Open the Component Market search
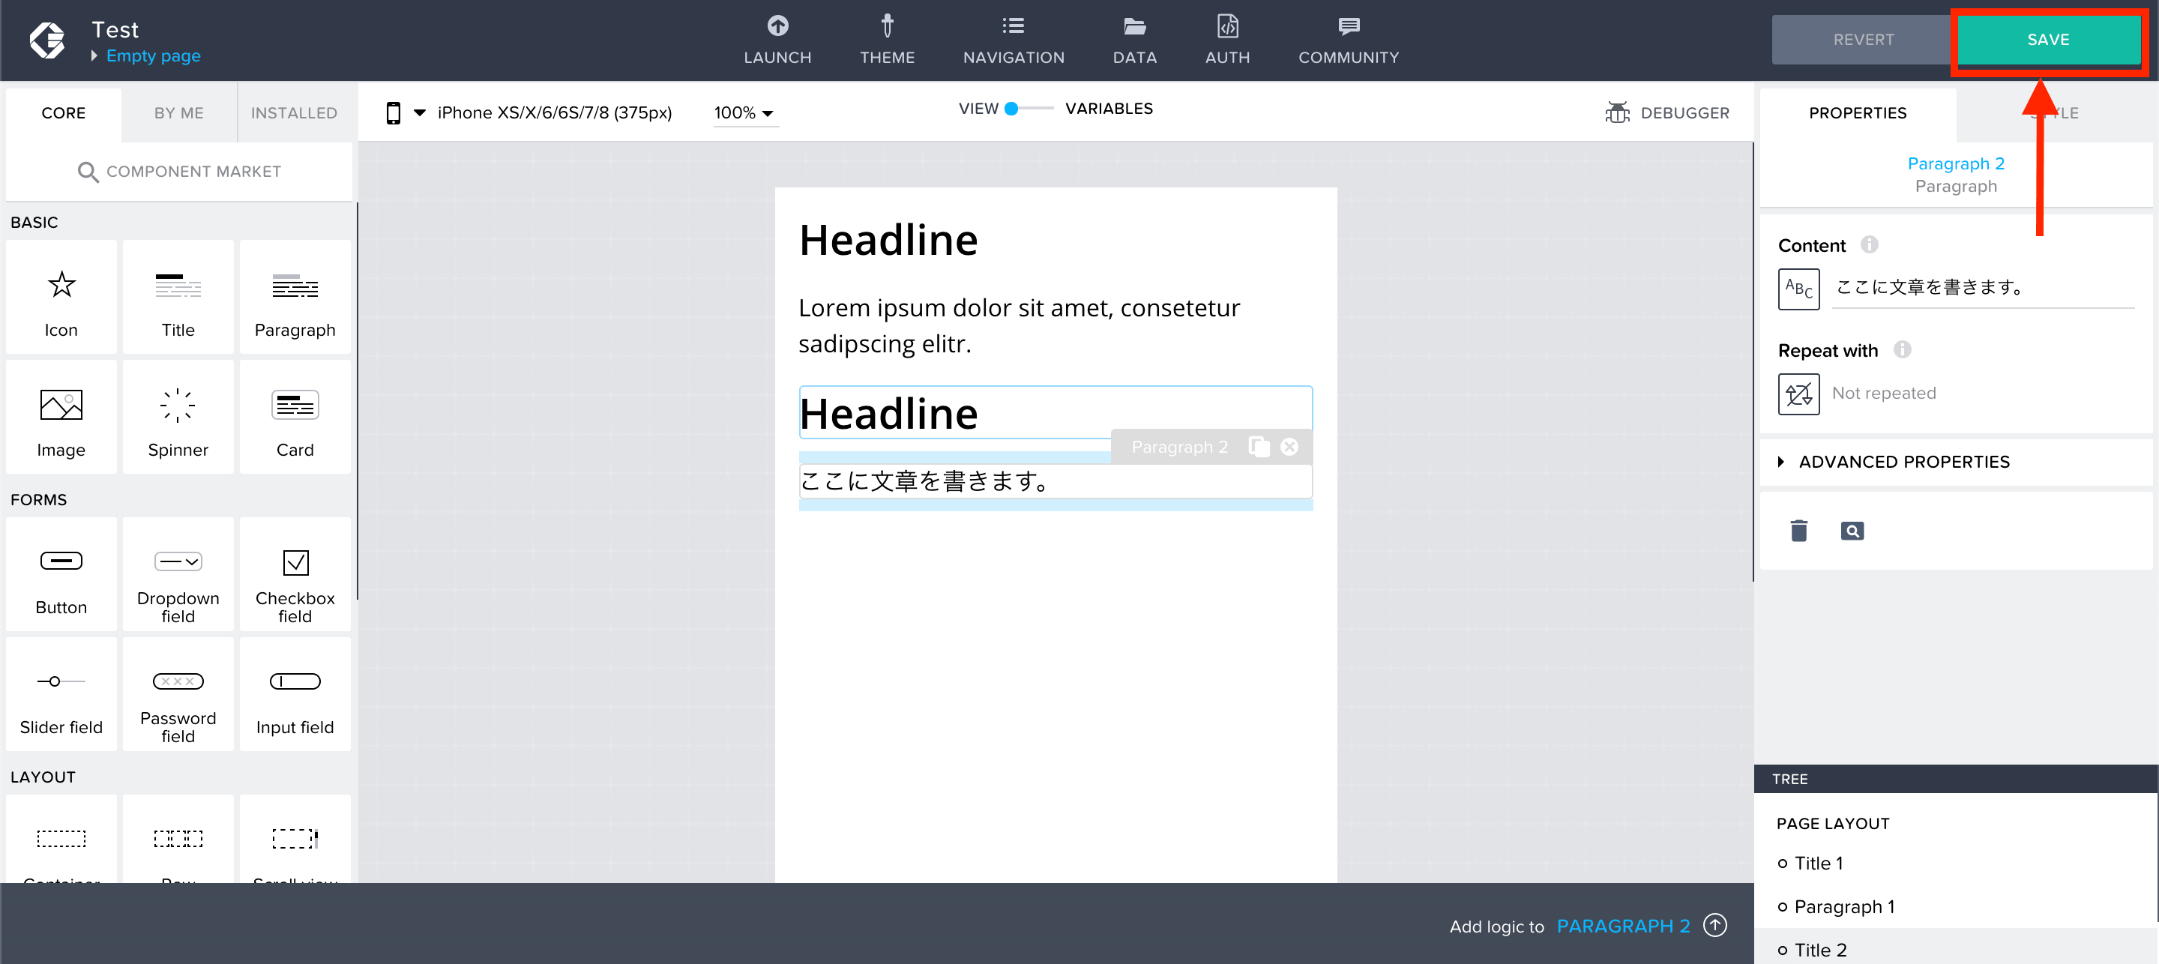The image size is (2159, 964). click(x=178, y=171)
